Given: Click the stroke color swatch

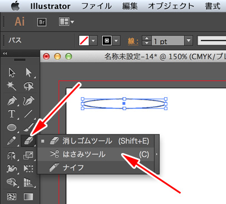Looking at the screenshot, I should coord(107,40).
